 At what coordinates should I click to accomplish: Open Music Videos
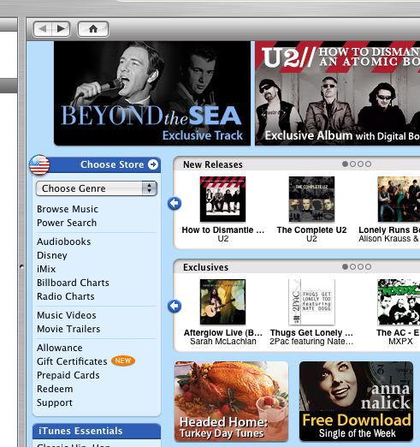point(67,315)
